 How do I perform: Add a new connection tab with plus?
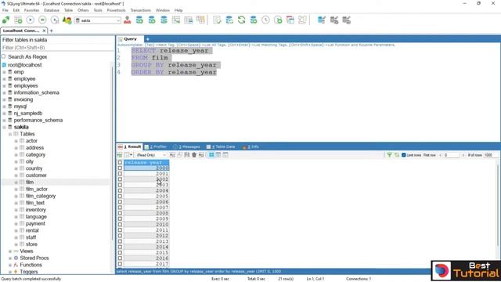pos(52,31)
